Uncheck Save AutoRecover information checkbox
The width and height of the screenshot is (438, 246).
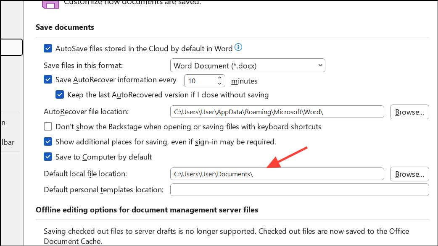coord(48,79)
